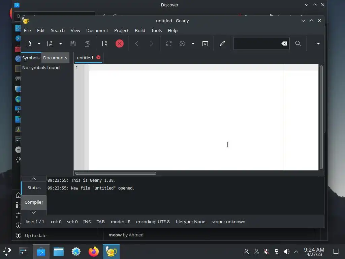Click the 9:24 AM taskbar clock
The height and width of the screenshot is (259, 345).
314,252
